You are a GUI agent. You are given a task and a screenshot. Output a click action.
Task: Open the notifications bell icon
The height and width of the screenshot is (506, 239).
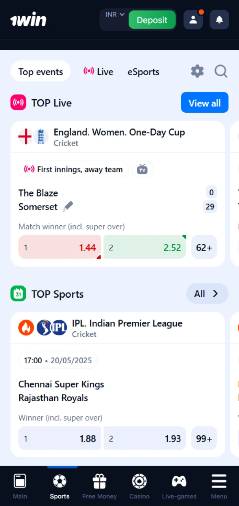[x=219, y=19]
